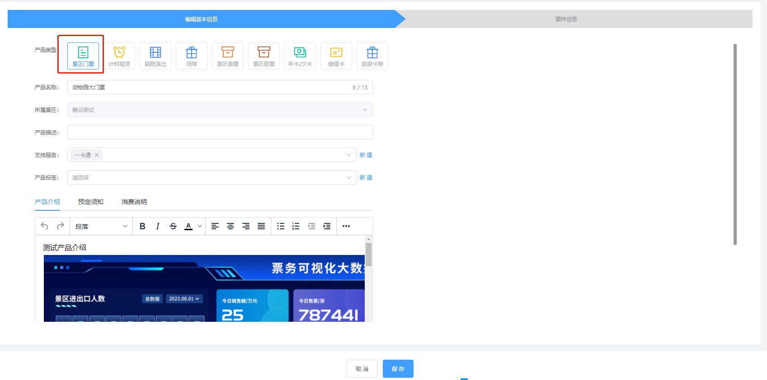Select the 计时租赁 product type

[119, 56]
